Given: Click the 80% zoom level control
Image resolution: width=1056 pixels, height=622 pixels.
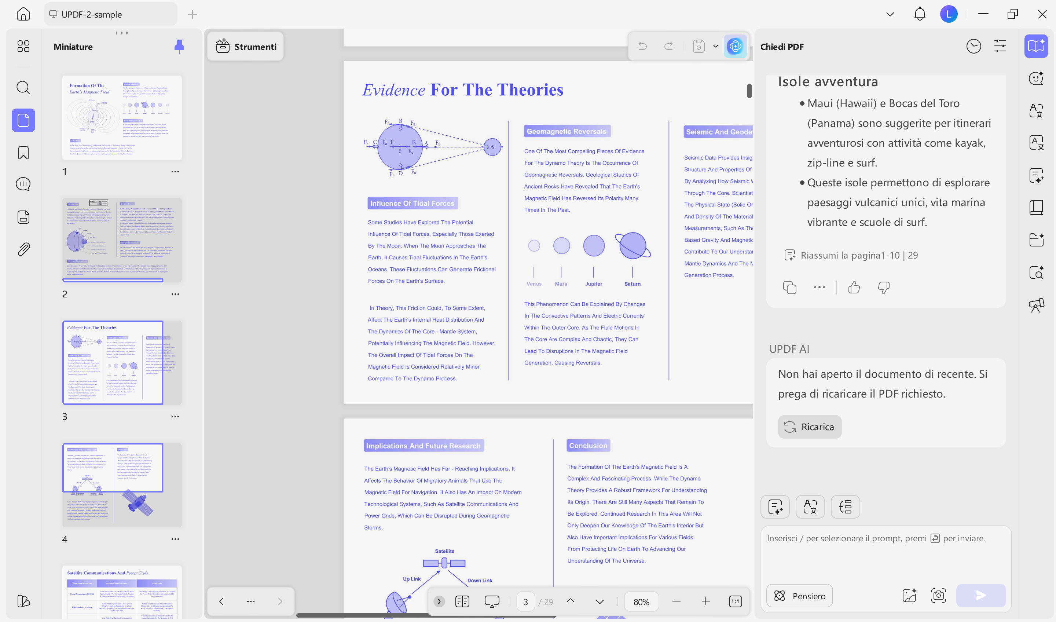Looking at the screenshot, I should click(x=641, y=601).
